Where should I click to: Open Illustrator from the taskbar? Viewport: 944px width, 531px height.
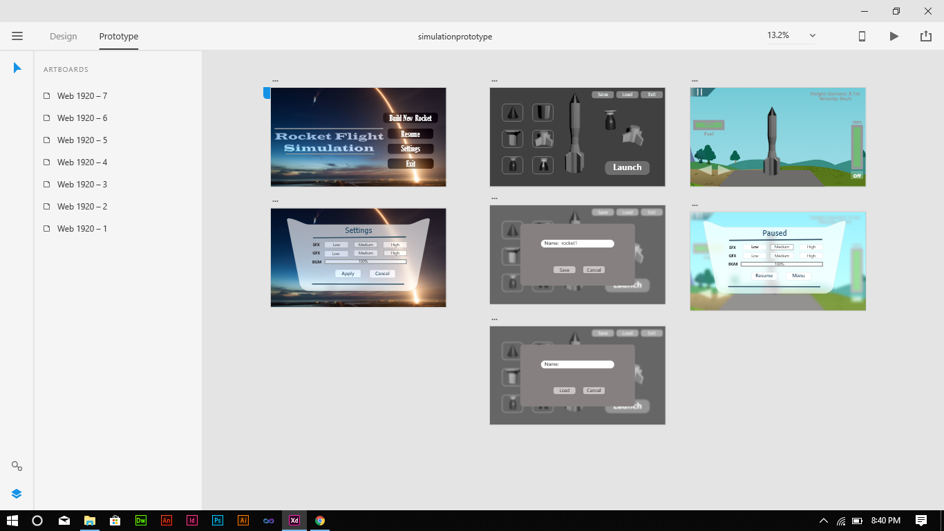(x=243, y=521)
